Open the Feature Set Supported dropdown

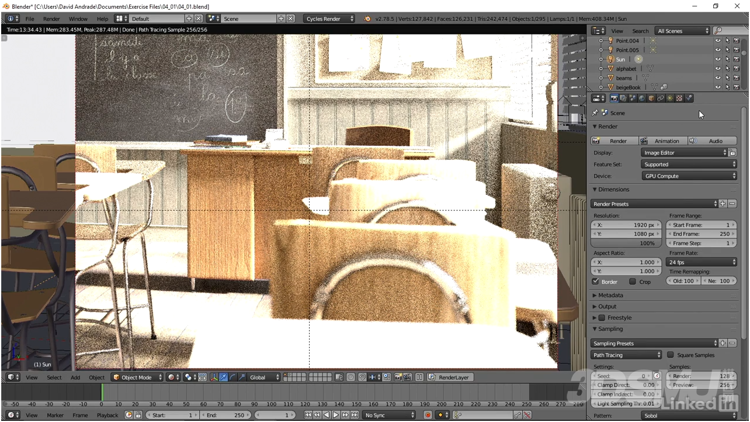[x=689, y=164]
